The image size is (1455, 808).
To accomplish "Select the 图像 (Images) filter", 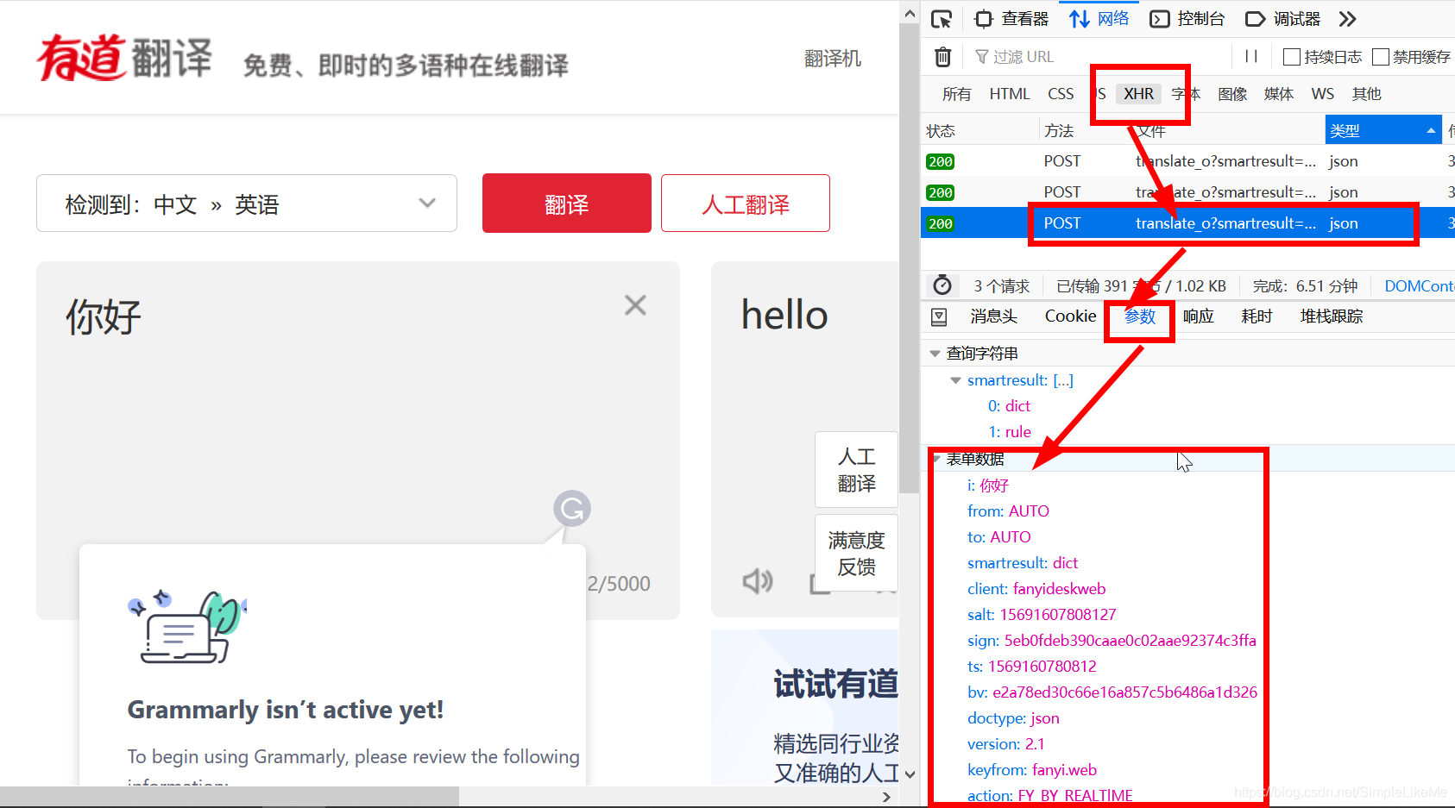I will point(1232,94).
